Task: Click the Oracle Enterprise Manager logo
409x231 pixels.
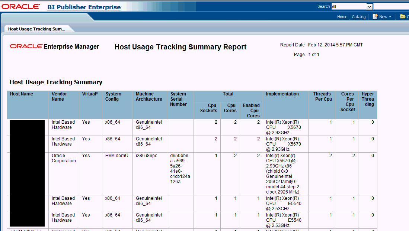Action: [54, 46]
